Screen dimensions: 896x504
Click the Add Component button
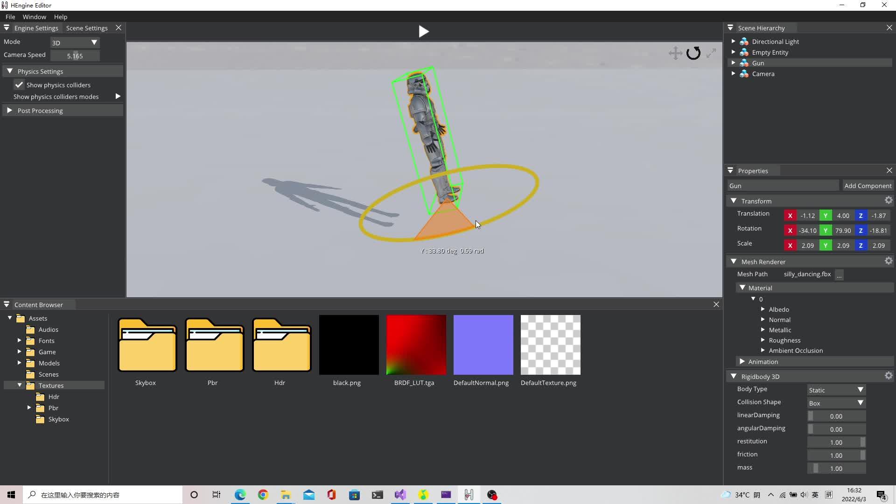(x=868, y=186)
